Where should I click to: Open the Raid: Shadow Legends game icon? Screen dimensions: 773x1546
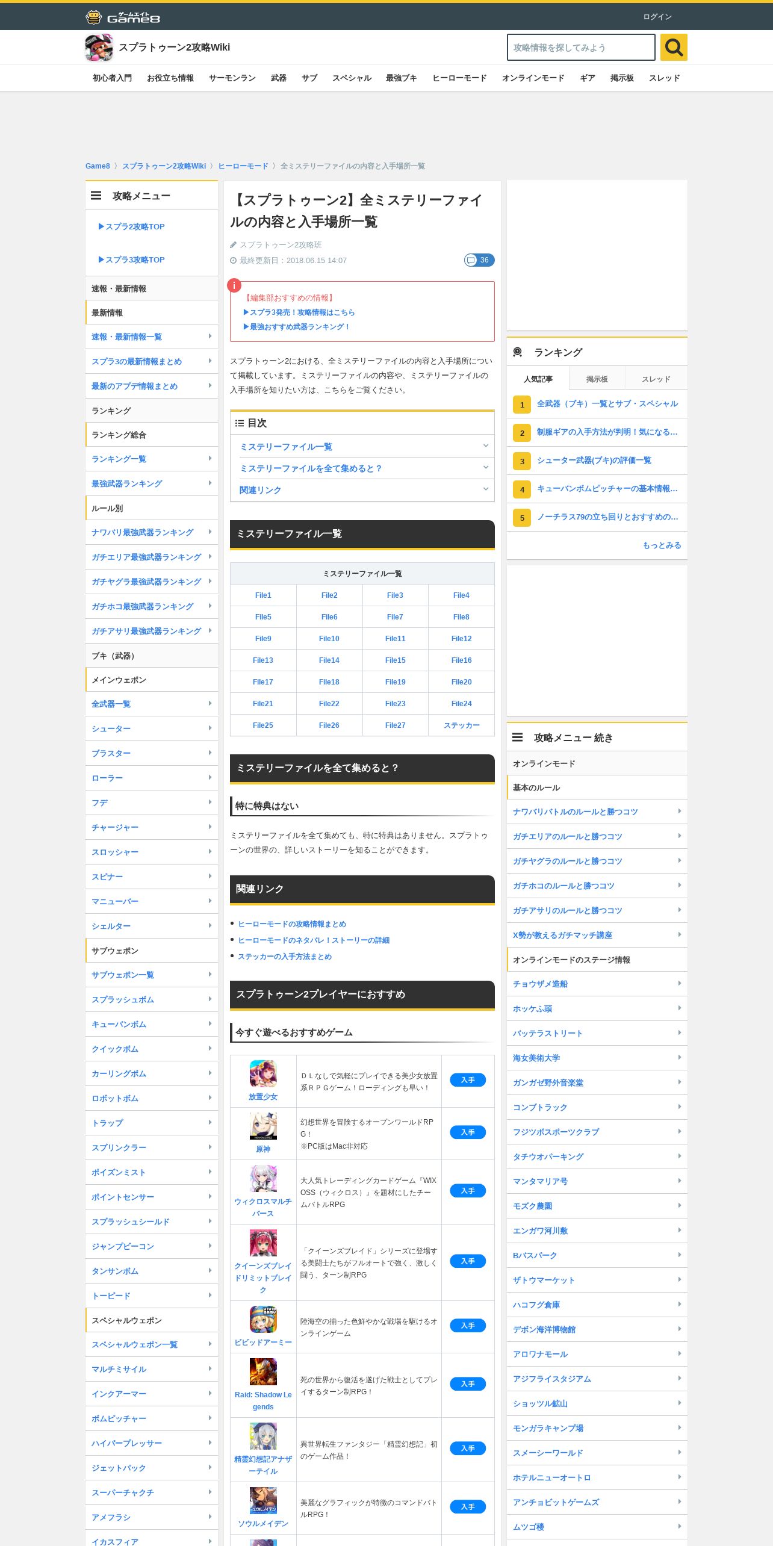263,1371
